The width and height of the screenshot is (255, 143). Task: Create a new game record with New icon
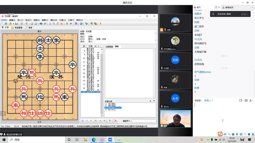click(2, 24)
